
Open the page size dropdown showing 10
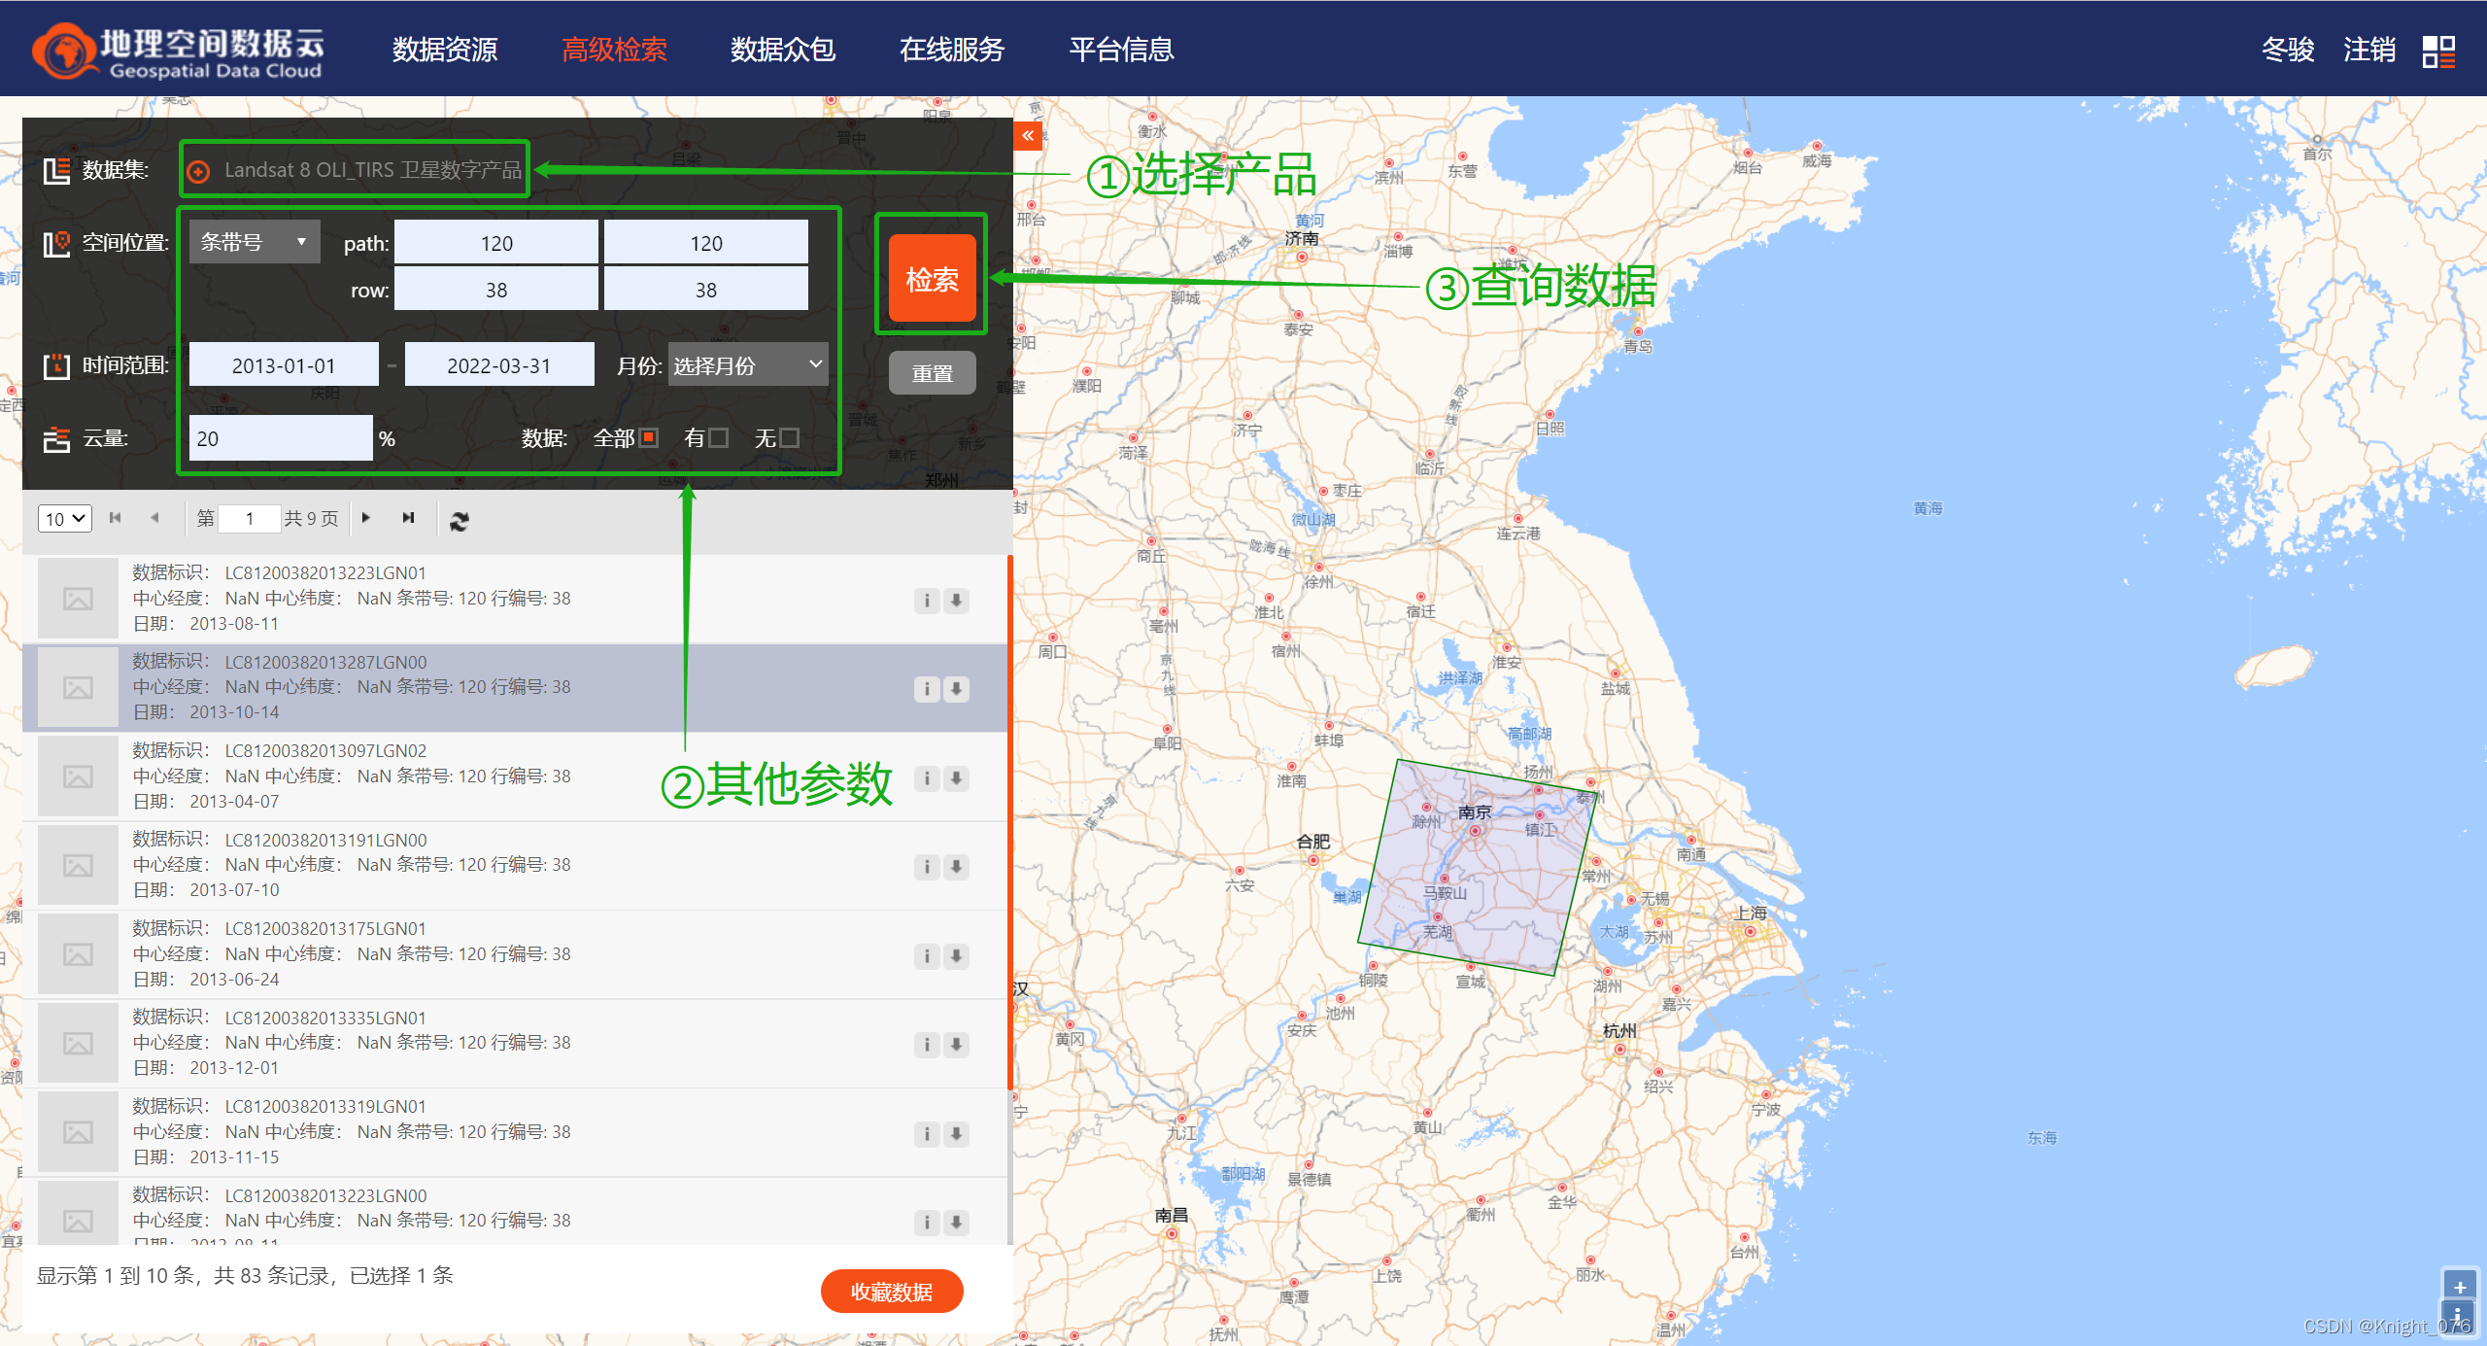coord(65,519)
